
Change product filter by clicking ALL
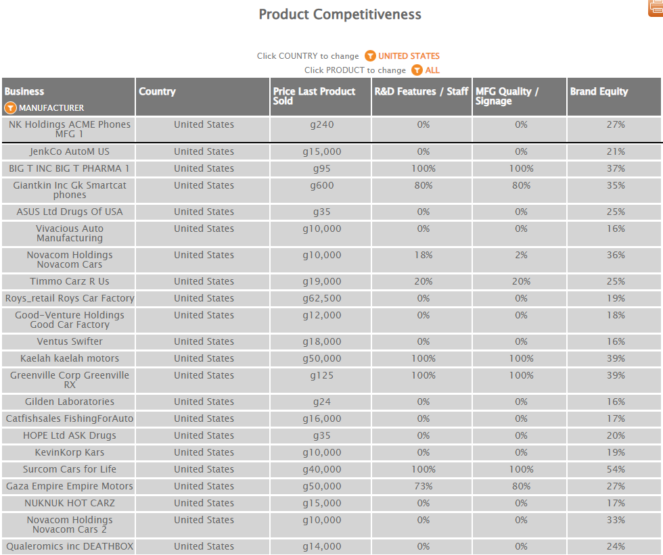tap(432, 70)
